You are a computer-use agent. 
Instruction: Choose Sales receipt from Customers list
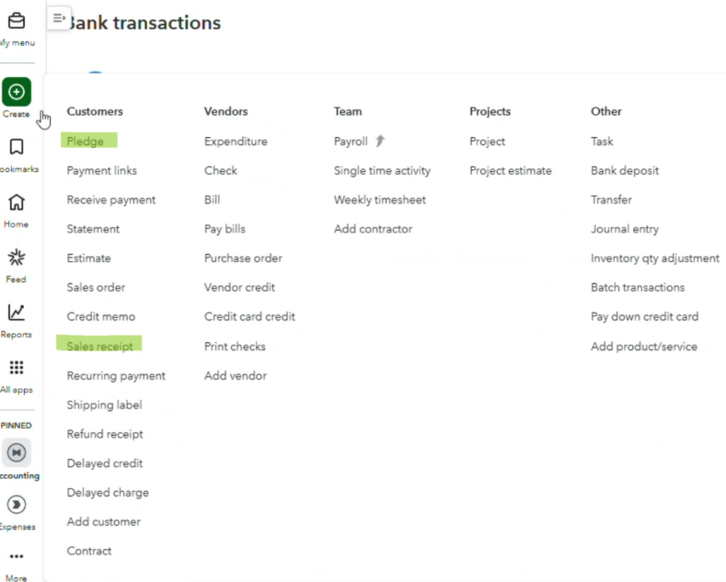[99, 346]
